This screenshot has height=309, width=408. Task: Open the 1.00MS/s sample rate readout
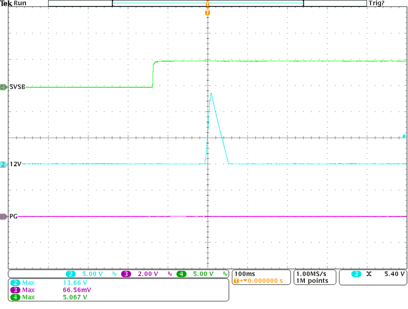point(311,274)
